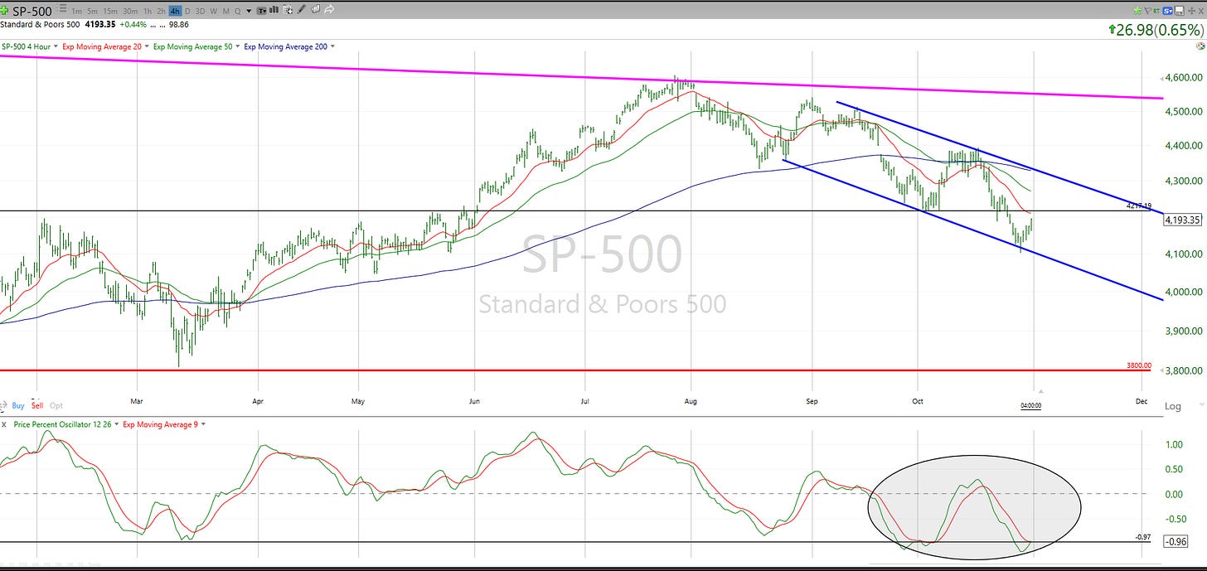Image resolution: width=1207 pixels, height=571 pixels.
Task: Click the 04:00:00 countdown time label
Action: coord(1030,406)
